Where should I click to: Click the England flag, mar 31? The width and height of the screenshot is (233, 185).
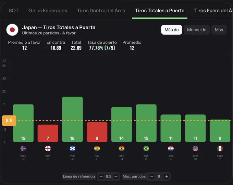point(48,148)
